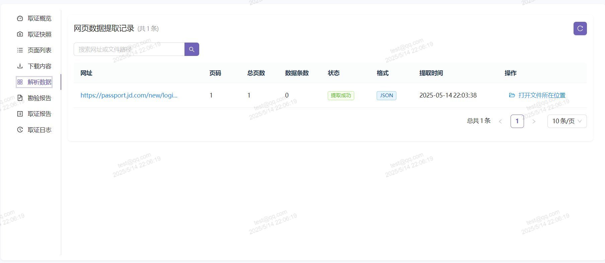Click the 页面列表 list icon
Viewport: 605px width, 263px height.
(20, 50)
